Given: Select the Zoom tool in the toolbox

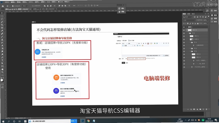Looking at the screenshot, I should (x=2, y=72).
